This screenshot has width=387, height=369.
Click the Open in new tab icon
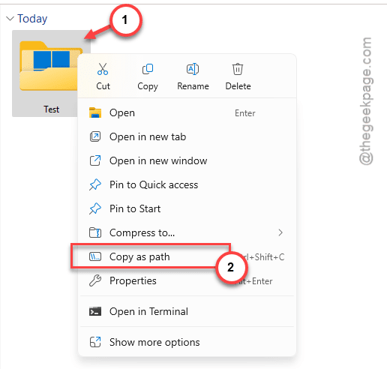[x=95, y=136]
